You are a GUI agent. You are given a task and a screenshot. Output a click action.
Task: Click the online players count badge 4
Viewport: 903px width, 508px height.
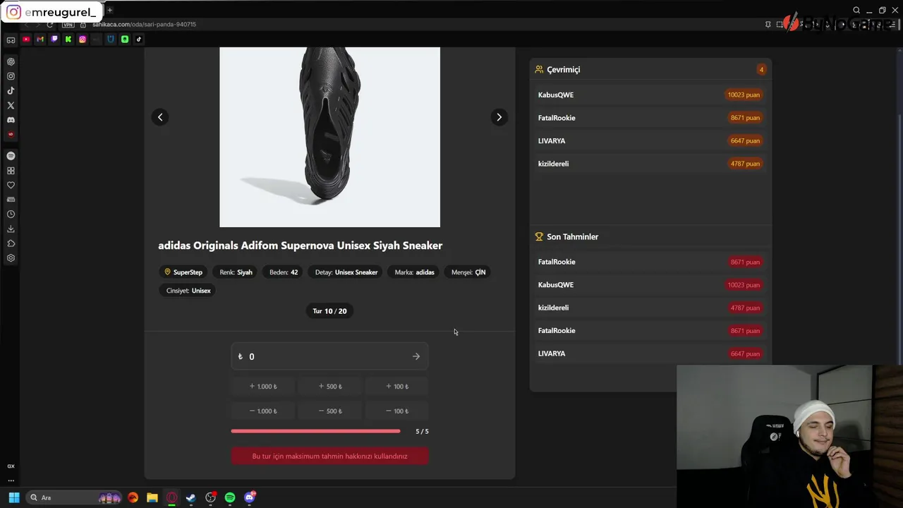click(761, 69)
